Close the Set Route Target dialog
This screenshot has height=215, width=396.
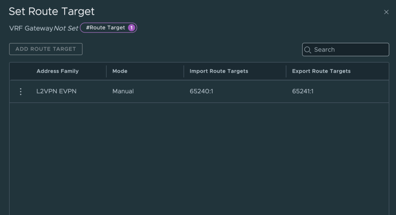click(x=386, y=12)
